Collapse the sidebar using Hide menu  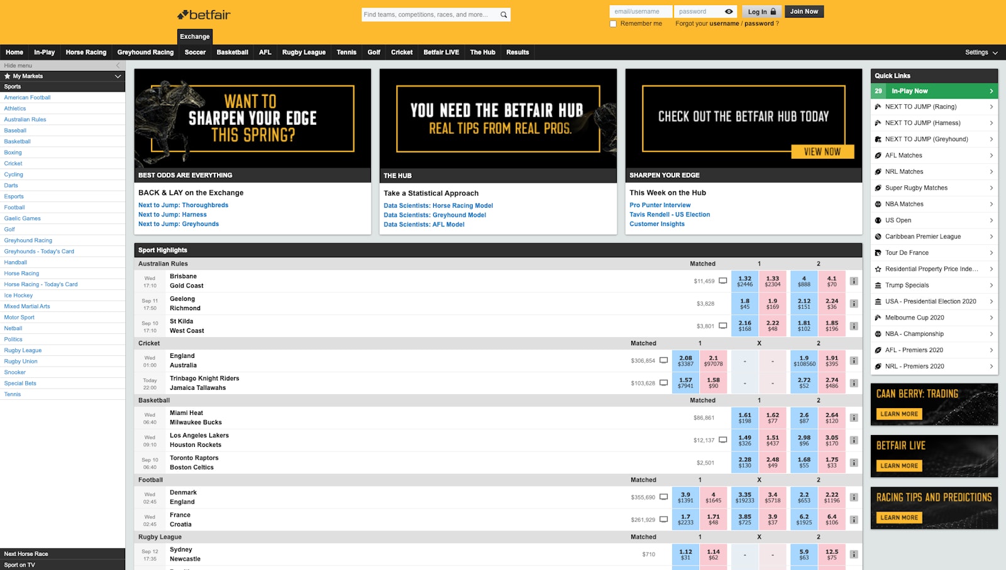click(18, 65)
